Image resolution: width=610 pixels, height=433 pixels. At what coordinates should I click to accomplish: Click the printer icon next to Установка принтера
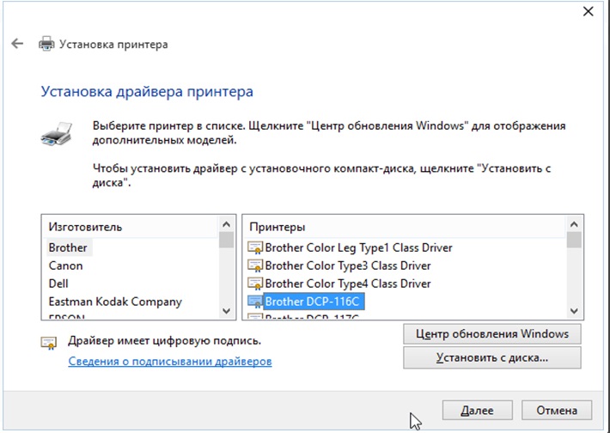pyautogui.click(x=46, y=44)
